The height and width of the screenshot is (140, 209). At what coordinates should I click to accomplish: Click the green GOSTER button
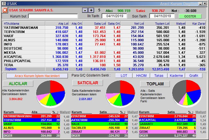(x=190, y=16)
